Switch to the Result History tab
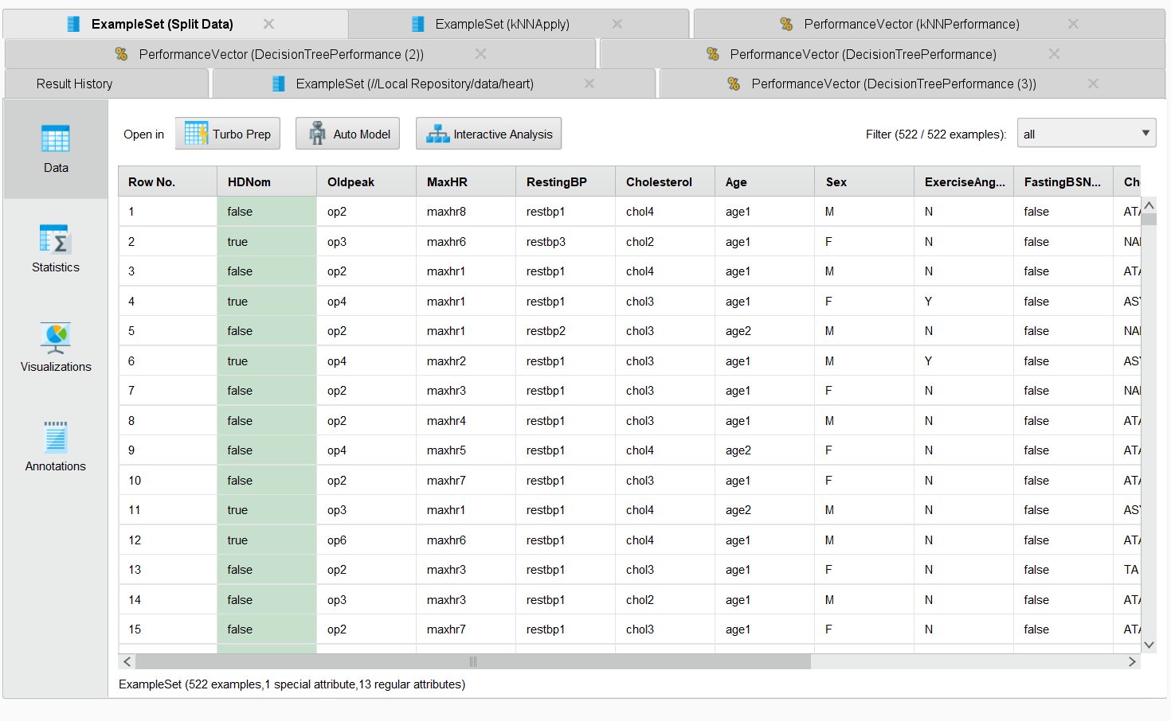Screen dimensions: 1171x721 74,84
